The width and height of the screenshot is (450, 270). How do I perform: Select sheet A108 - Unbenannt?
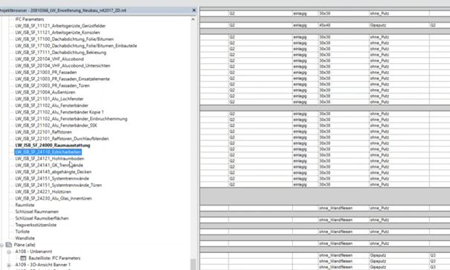click(33, 251)
